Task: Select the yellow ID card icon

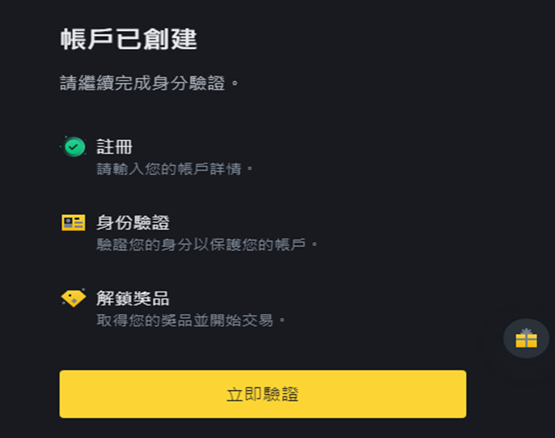Action: pos(73,222)
